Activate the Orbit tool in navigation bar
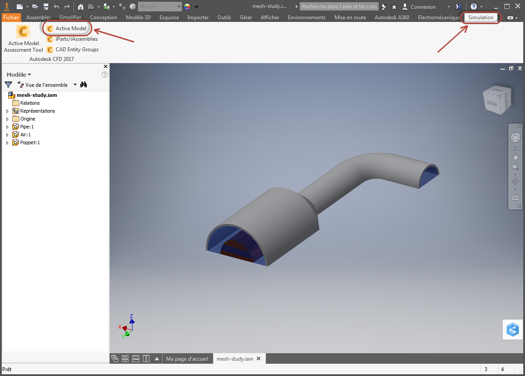525x376 pixels. [515, 182]
